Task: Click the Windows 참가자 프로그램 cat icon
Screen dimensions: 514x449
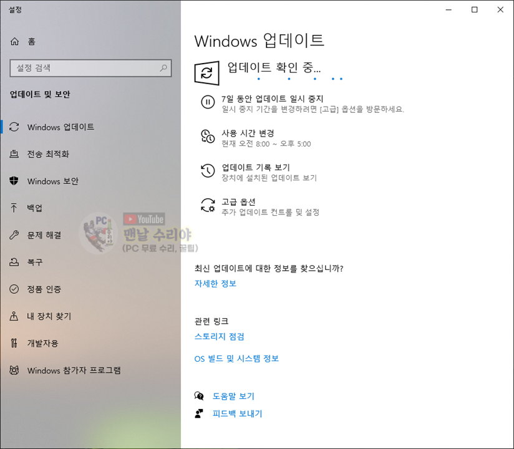Action: coord(14,370)
